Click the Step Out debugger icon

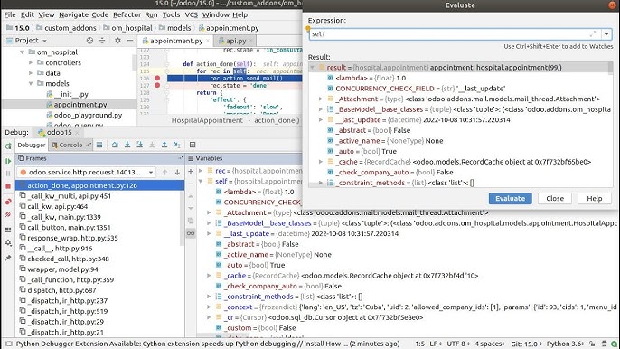(164, 145)
